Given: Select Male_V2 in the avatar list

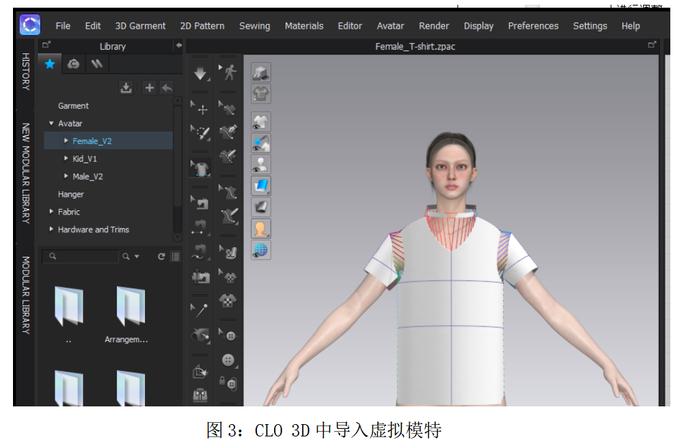Looking at the screenshot, I should pos(87,176).
